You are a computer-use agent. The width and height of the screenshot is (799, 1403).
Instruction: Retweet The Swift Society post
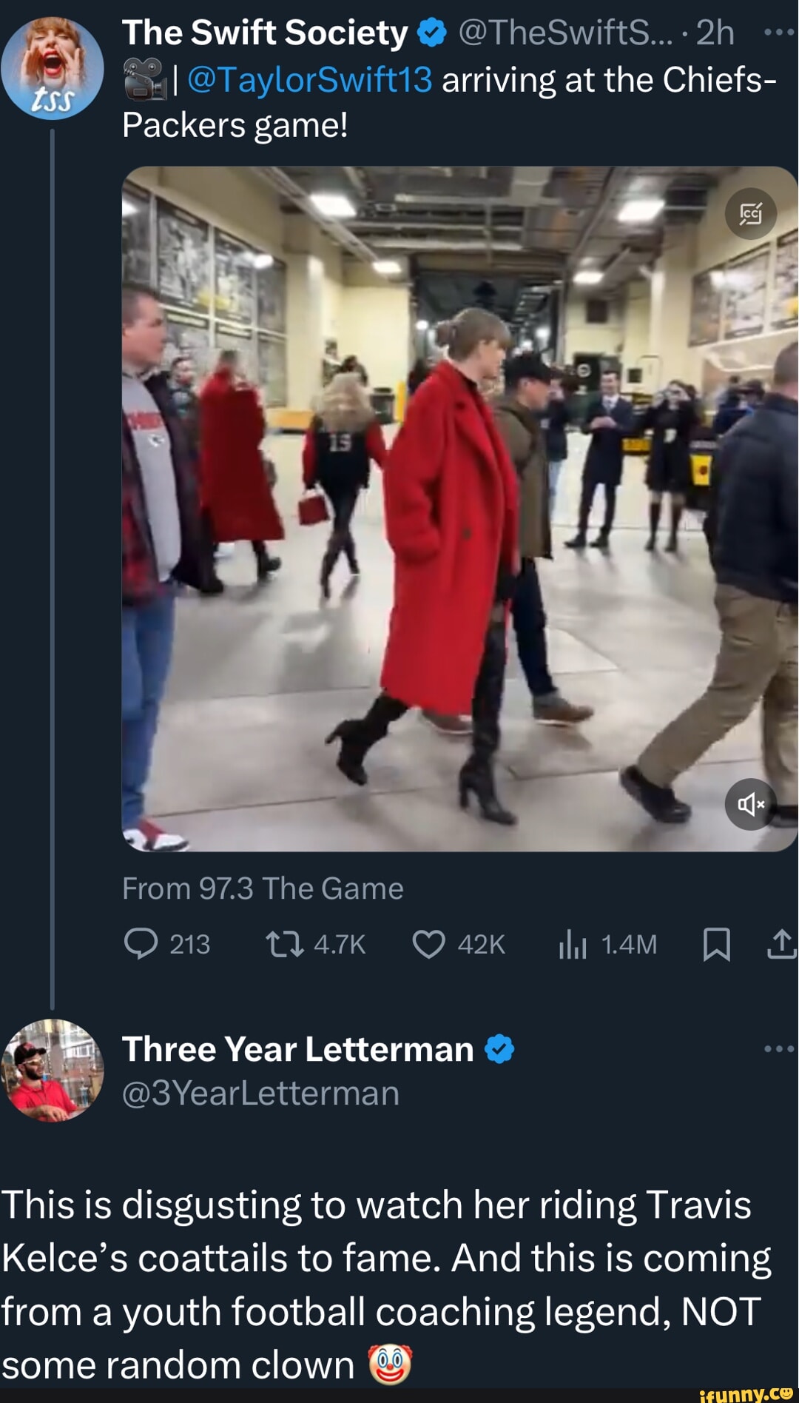pyautogui.click(x=285, y=944)
